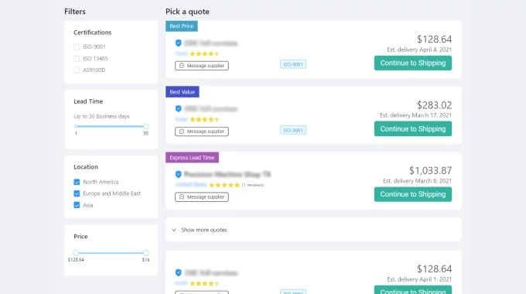Click the ISO-9001 tag on the Best Value quote
Image resolution: width=526 pixels, height=294 pixels.
click(x=293, y=130)
